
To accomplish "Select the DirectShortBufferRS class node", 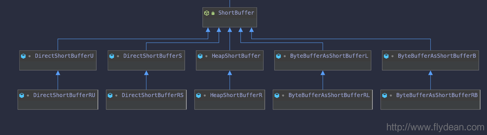I will tap(146, 99).
